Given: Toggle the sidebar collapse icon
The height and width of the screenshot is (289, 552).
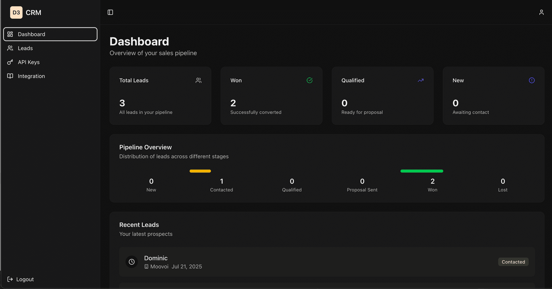Looking at the screenshot, I should click(110, 12).
